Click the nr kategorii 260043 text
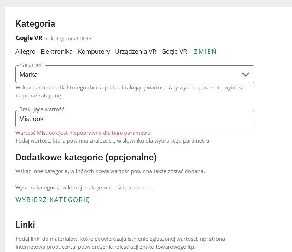The height and width of the screenshot is (252, 292). point(68,38)
